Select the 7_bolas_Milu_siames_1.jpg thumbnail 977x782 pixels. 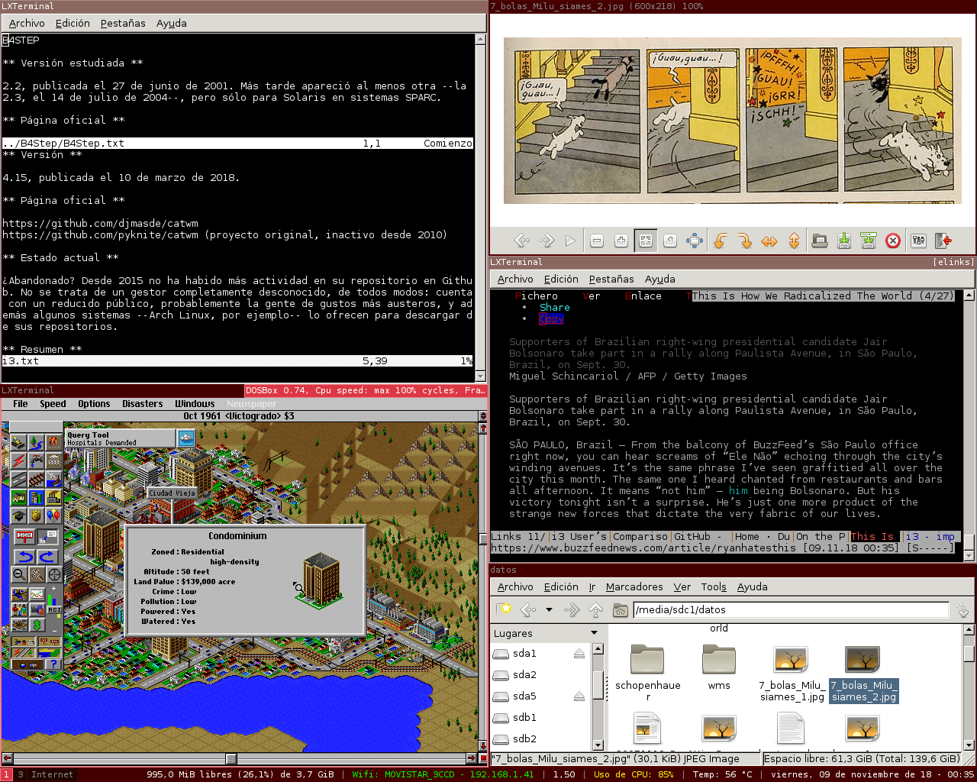[x=791, y=660]
